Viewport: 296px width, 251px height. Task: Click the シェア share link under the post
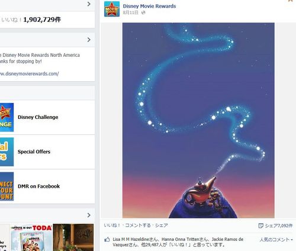161,226
